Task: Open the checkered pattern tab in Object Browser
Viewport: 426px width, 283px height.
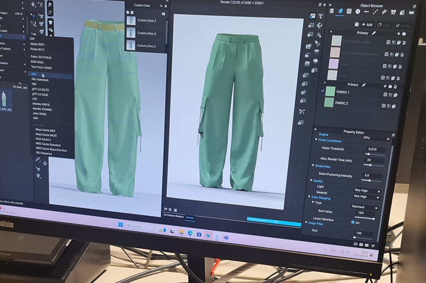Action: pos(349,11)
